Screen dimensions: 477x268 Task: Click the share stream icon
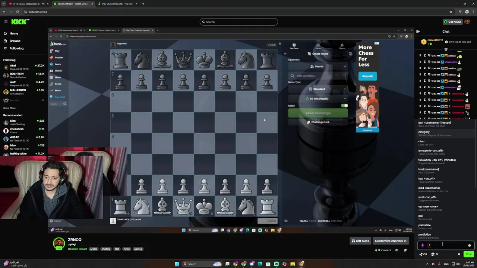(396, 250)
